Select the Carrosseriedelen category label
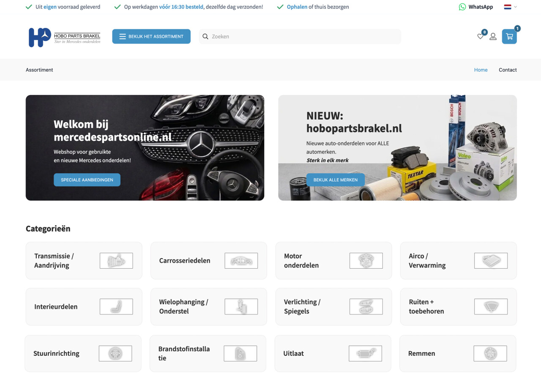Image resolution: width=541 pixels, height=382 pixels. pyautogui.click(x=185, y=261)
